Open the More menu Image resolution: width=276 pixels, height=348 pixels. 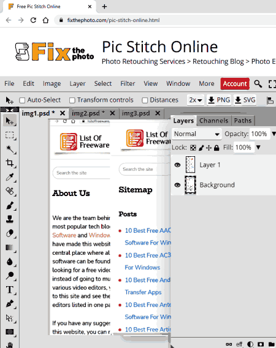tap(207, 84)
